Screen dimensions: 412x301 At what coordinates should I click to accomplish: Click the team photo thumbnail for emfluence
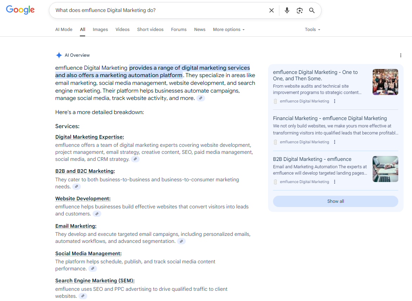(x=385, y=82)
